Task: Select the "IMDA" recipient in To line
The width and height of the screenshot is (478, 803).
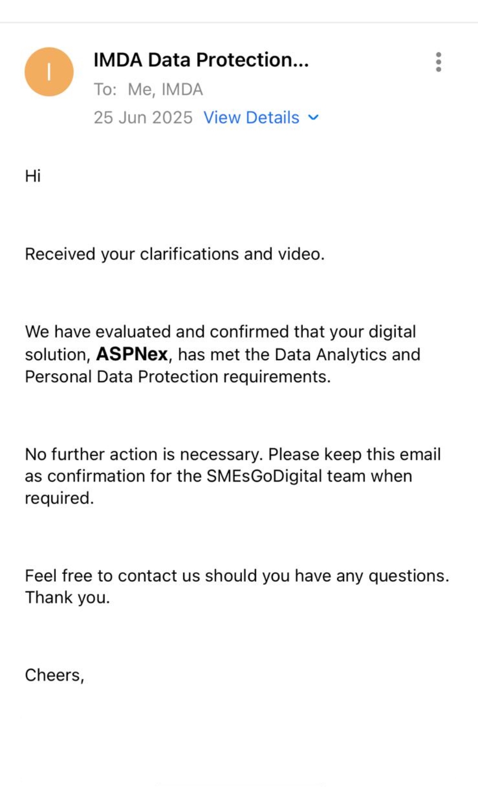Action: pos(182,90)
